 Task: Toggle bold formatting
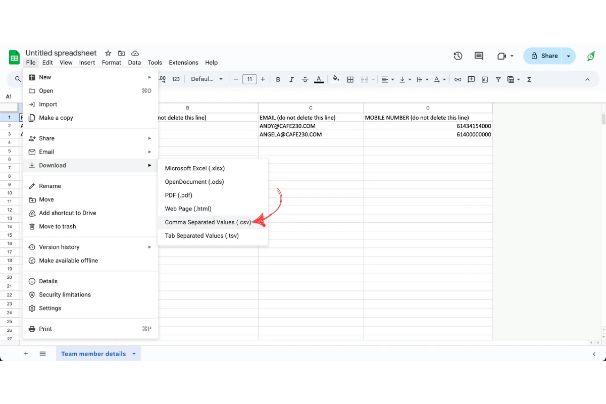pyautogui.click(x=278, y=79)
